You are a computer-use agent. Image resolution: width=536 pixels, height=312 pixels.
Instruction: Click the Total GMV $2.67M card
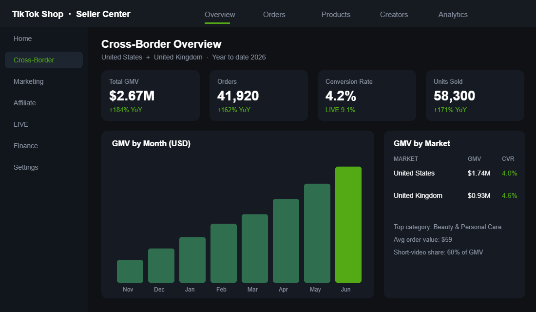pyautogui.click(x=151, y=96)
